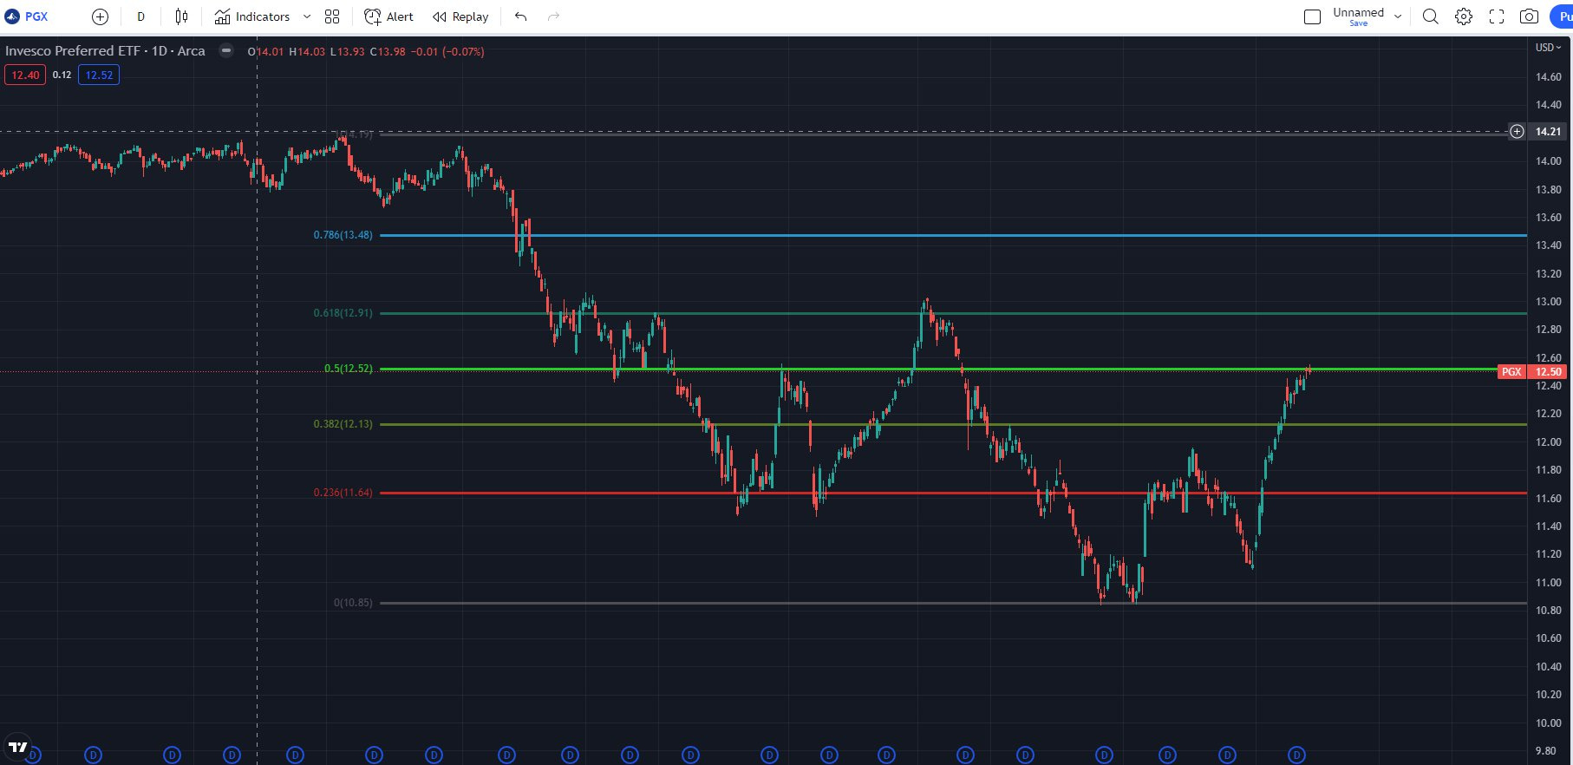The width and height of the screenshot is (1573, 765).
Task: Open indicator templates grid icon
Action: pos(332,16)
